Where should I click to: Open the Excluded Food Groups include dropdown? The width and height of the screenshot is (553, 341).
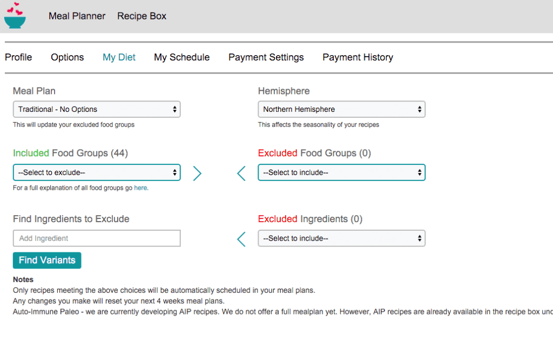tap(341, 172)
